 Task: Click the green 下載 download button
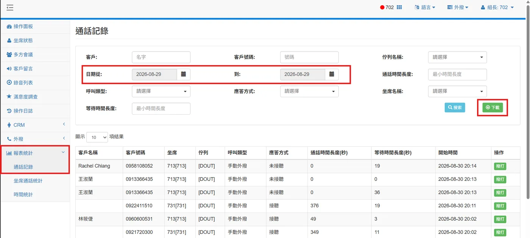[493, 107]
